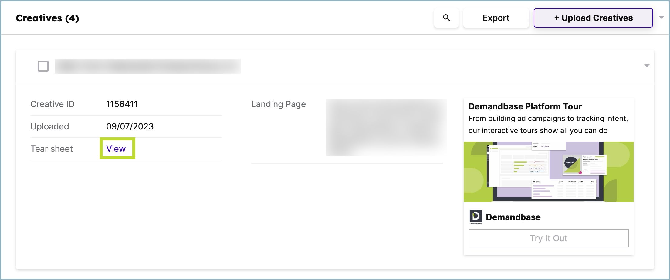
Task: Open dropdown arrow beside Upload Creatives
Action: coord(662,18)
